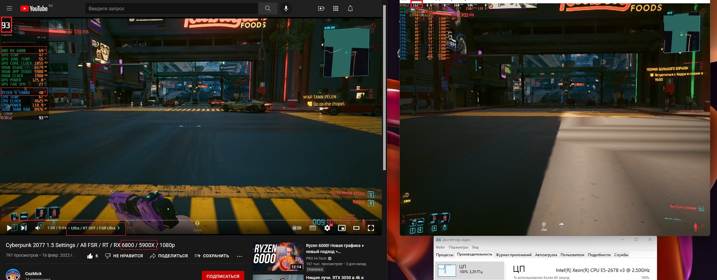Click the Intel Xeon E5-2678 v3 label
The image size is (717, 280).
pyautogui.click(x=603, y=270)
